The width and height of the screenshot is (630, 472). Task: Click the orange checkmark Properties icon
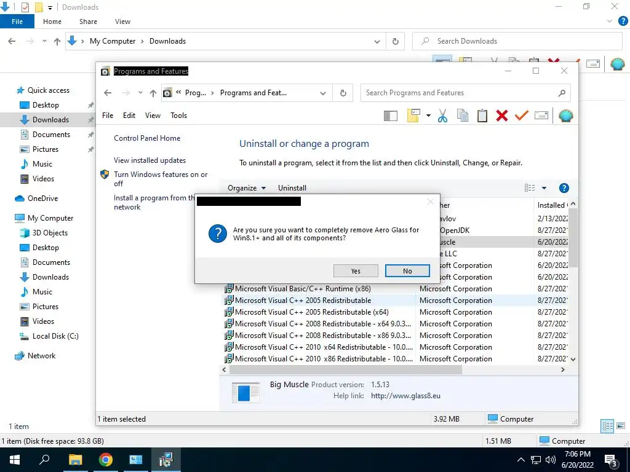point(522,116)
